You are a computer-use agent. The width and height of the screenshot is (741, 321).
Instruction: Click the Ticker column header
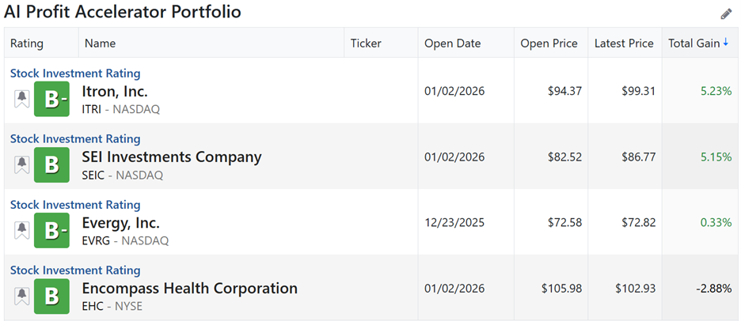[366, 43]
